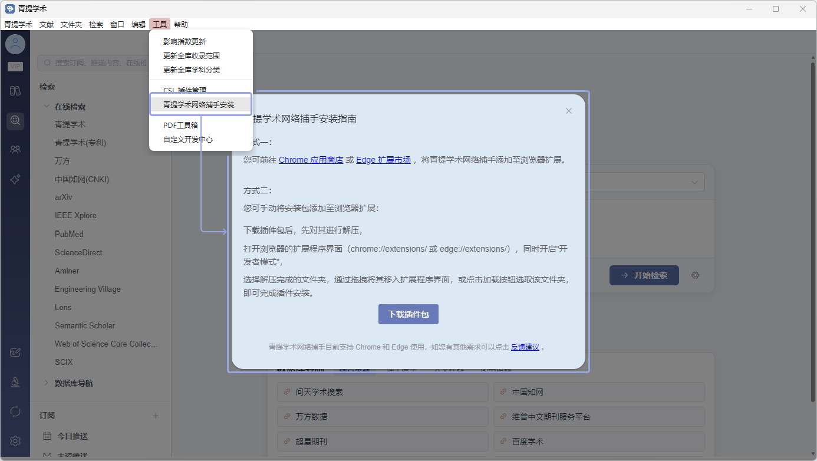Viewport: 817px width, 461px height.
Task: Open the user avatar profile icon
Action: coord(15,44)
